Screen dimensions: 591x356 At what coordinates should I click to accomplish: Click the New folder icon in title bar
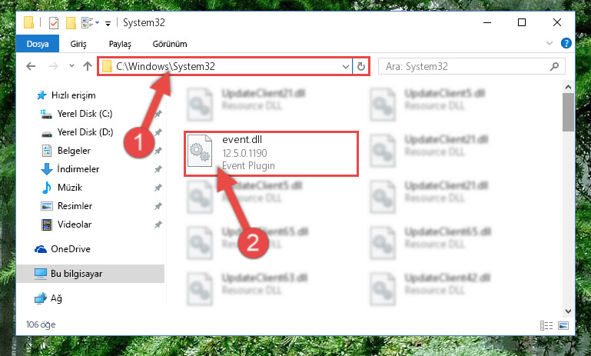(71, 23)
